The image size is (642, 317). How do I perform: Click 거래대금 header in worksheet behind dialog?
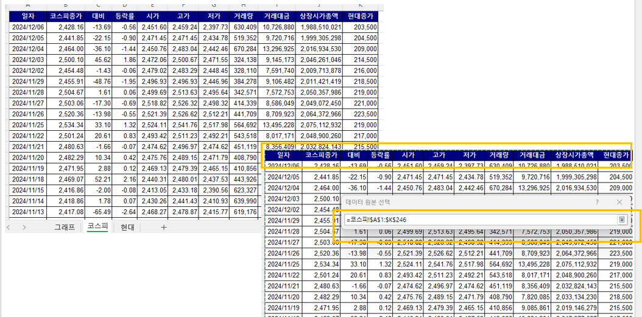tap(531, 155)
